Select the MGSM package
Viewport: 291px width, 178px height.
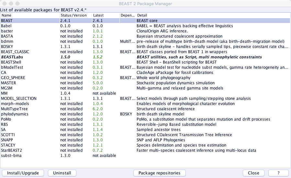point(145,88)
